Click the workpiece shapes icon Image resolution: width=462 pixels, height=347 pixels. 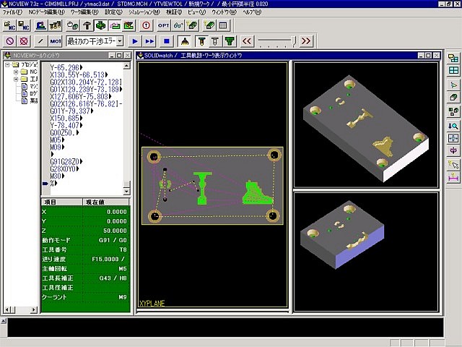tap(72, 26)
